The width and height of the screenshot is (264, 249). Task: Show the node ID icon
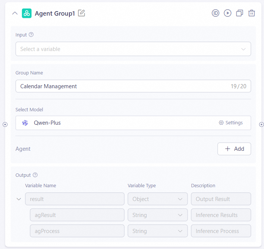tap(216, 13)
